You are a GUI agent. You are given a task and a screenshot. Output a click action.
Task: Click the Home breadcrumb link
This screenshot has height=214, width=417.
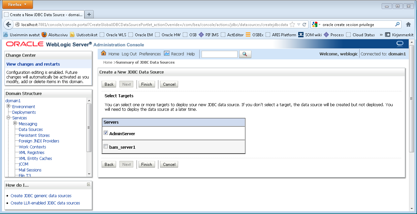[108, 62]
